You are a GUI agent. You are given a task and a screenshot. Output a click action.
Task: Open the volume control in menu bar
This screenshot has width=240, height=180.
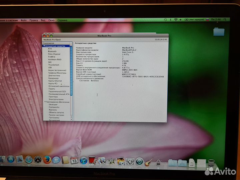click(x=181, y=20)
